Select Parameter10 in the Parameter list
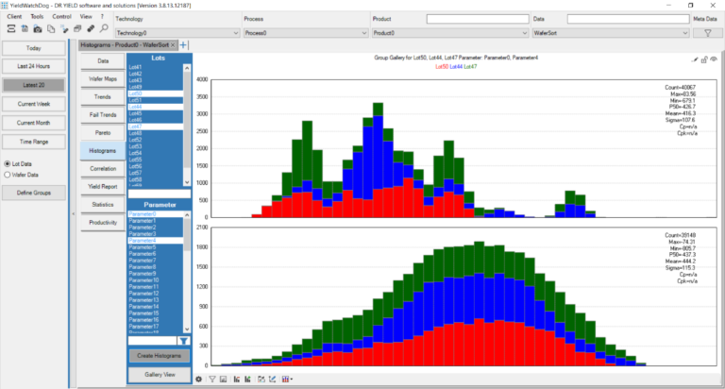 (x=156, y=280)
